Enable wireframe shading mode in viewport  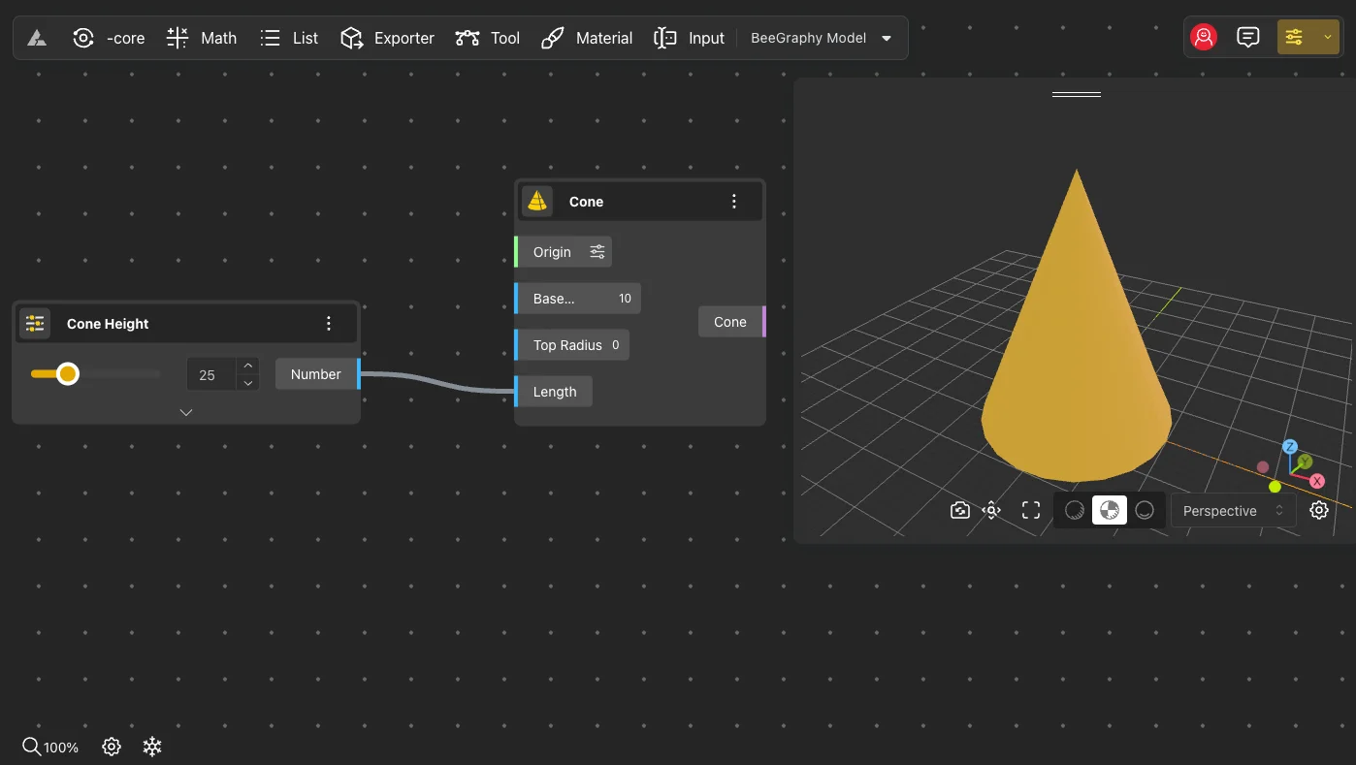(1075, 510)
